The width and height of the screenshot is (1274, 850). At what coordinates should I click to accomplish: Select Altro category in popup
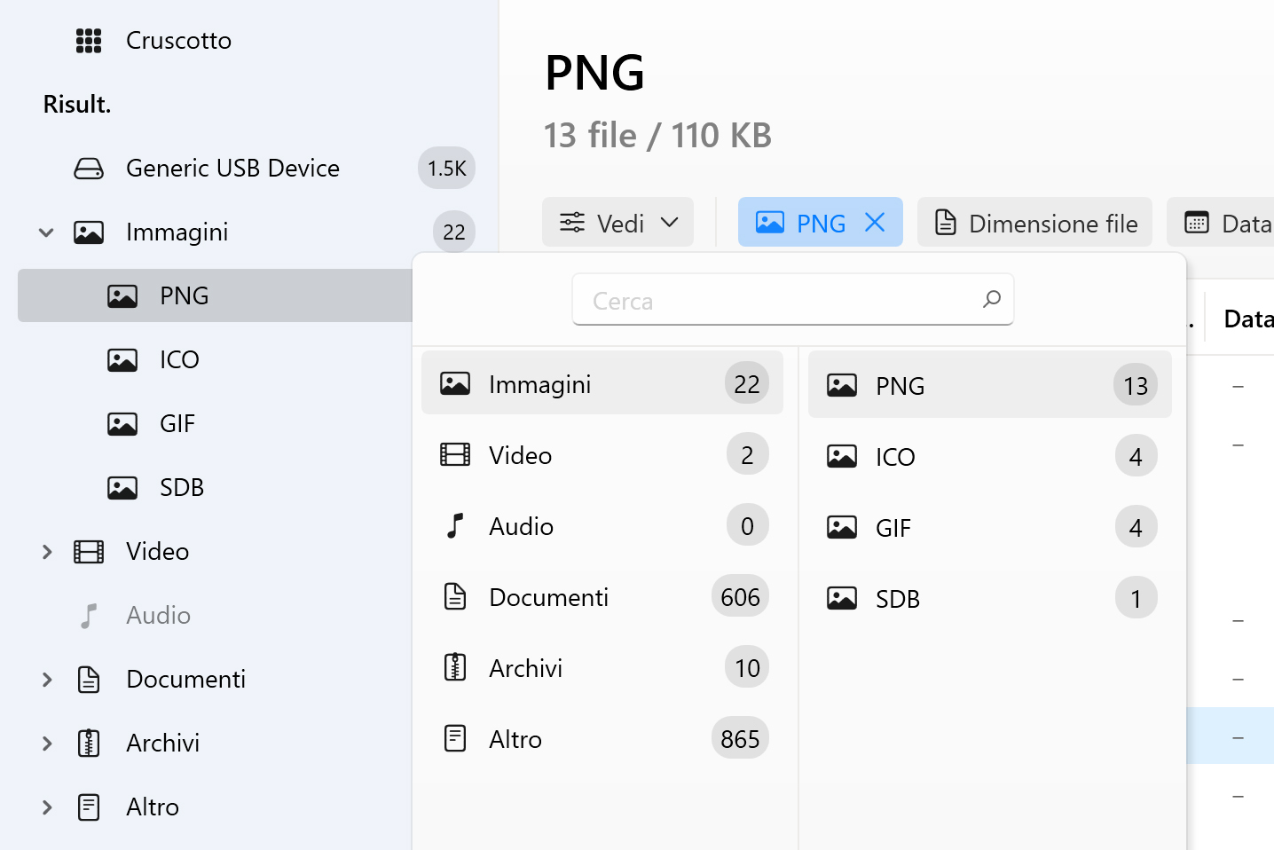point(602,738)
